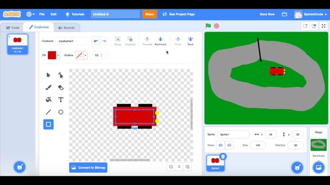Screen dimensions: 330x185
Task: Click Choose a Costume button
Action: click(20, 167)
